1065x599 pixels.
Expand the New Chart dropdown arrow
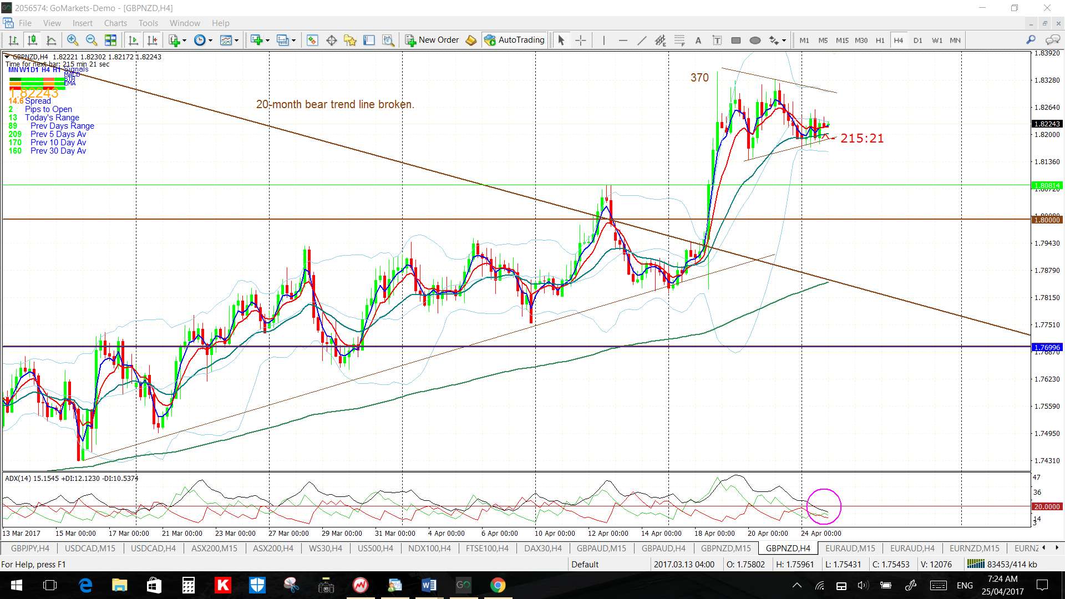pyautogui.click(x=267, y=40)
